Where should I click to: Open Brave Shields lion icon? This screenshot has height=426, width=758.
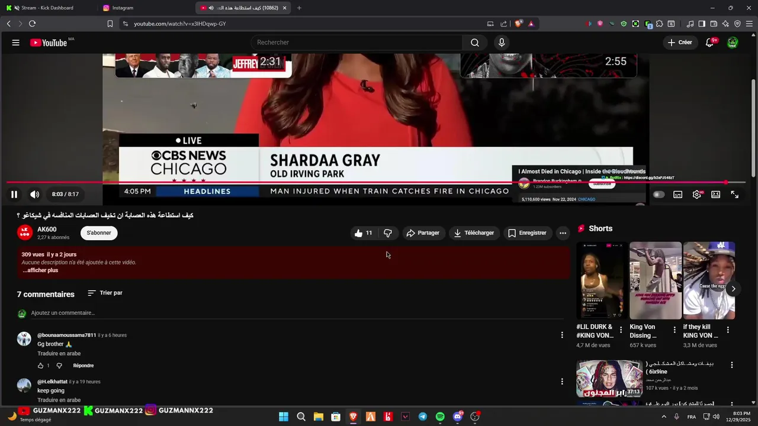(x=518, y=24)
